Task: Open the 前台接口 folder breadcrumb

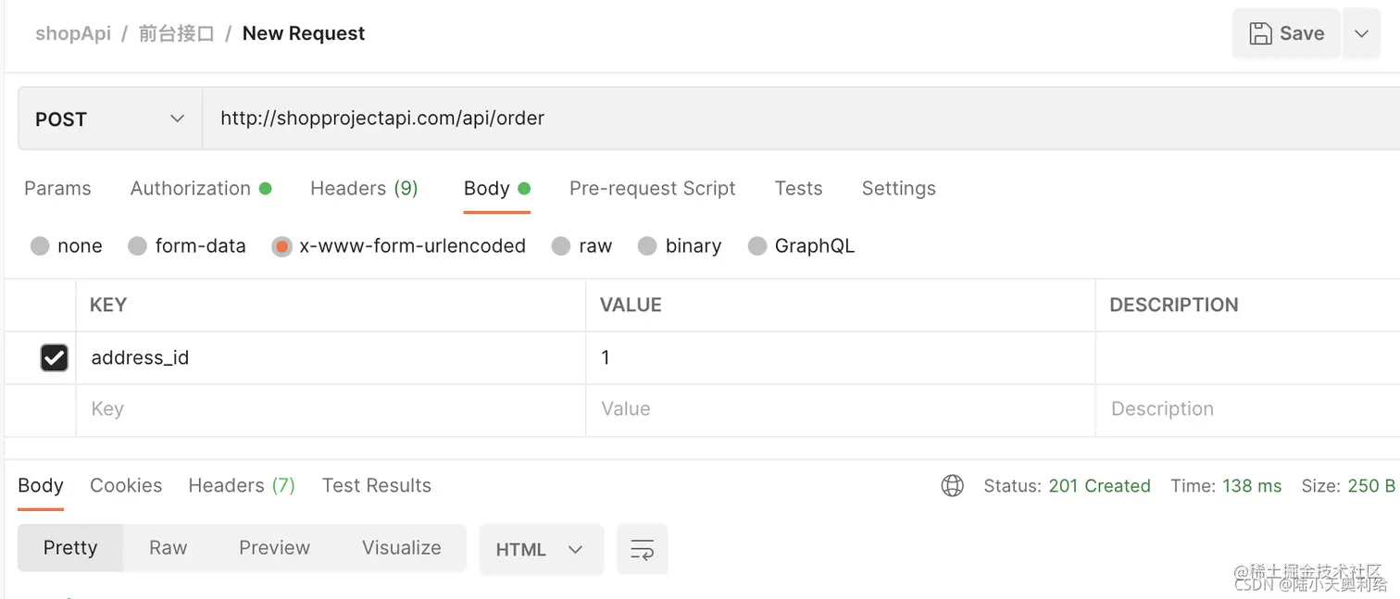Action: click(x=177, y=33)
